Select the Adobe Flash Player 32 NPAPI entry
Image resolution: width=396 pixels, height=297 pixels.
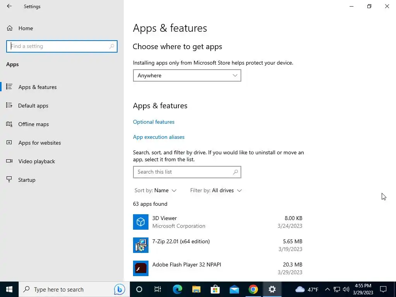[187, 265]
